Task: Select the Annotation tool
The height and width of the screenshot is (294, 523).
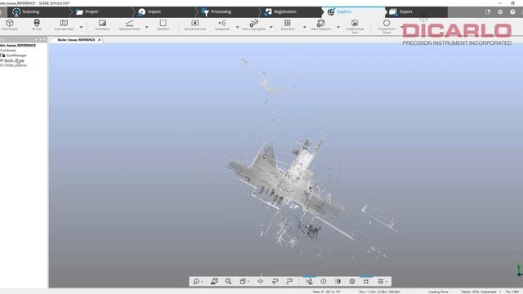Action: [102, 25]
